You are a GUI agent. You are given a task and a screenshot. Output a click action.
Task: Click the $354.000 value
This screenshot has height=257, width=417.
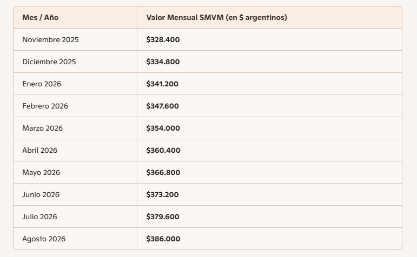coord(163,128)
